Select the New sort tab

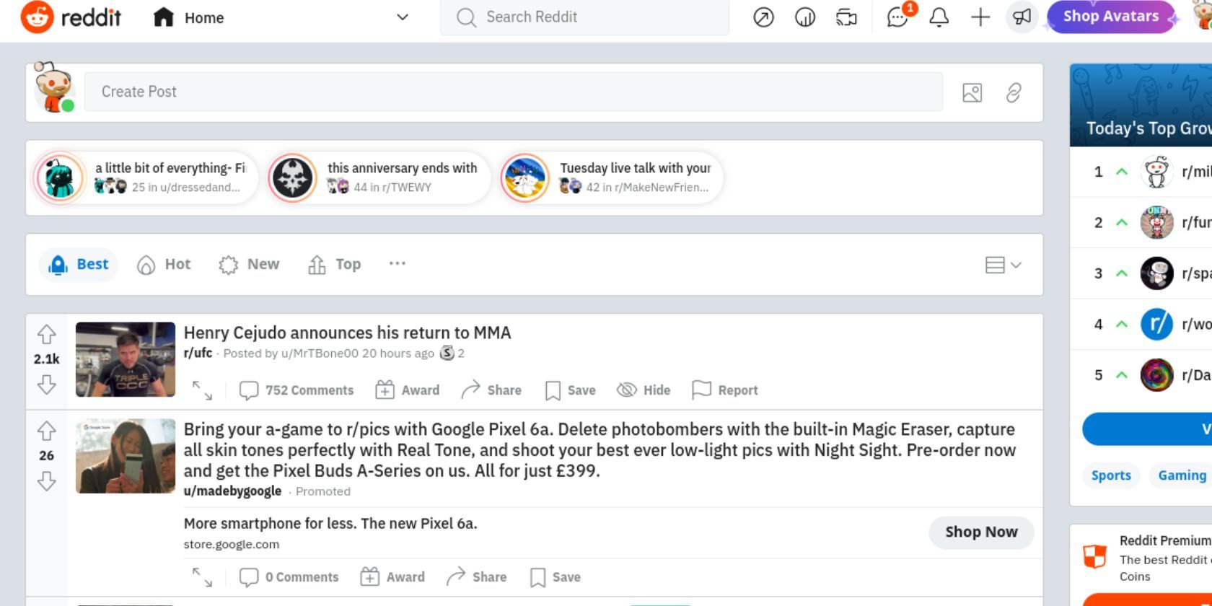point(249,265)
